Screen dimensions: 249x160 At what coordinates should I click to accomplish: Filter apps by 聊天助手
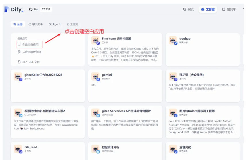coord(36,24)
